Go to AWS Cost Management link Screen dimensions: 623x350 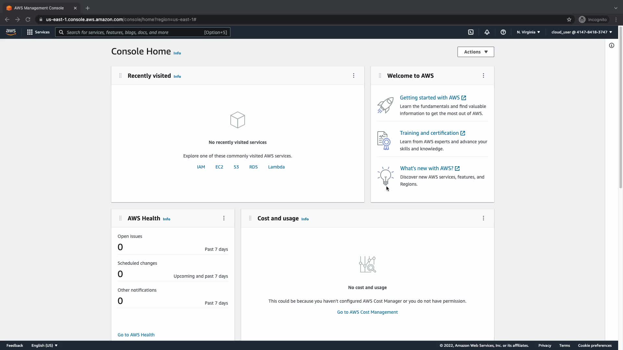(367, 312)
